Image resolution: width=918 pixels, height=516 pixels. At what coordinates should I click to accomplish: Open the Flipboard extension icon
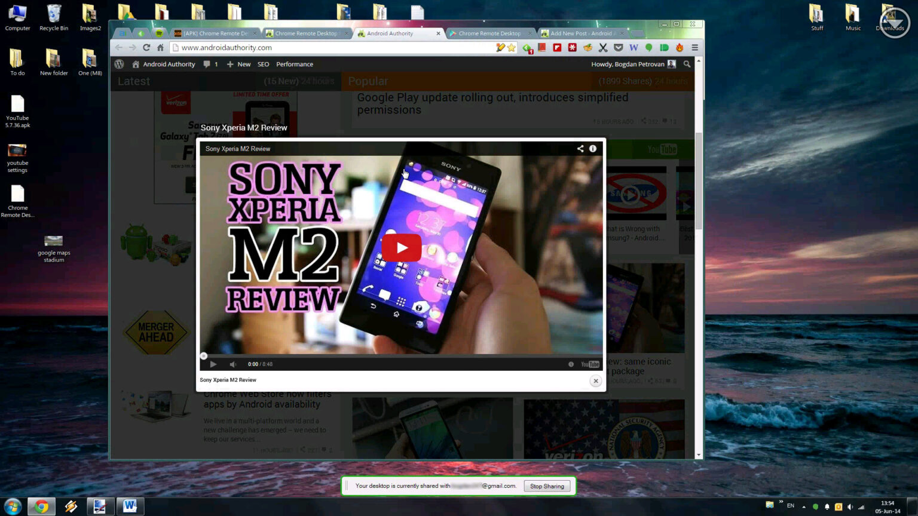556,48
